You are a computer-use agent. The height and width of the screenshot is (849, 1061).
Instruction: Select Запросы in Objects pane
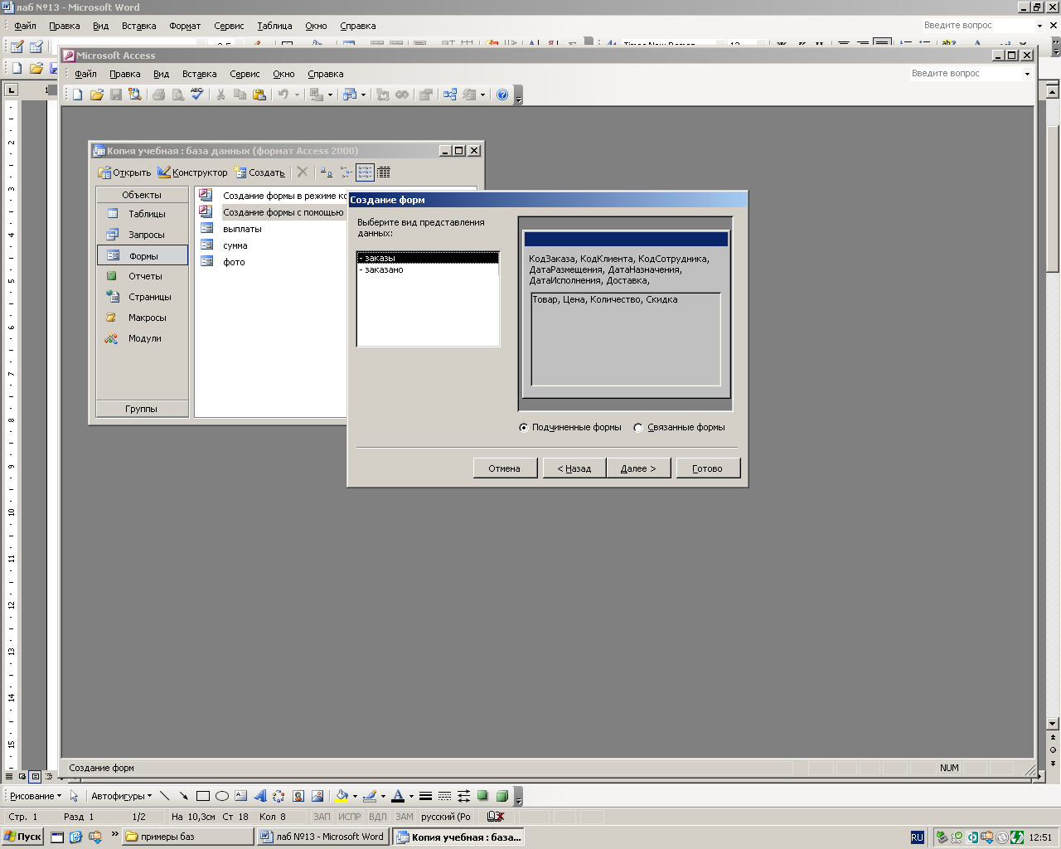tap(143, 235)
